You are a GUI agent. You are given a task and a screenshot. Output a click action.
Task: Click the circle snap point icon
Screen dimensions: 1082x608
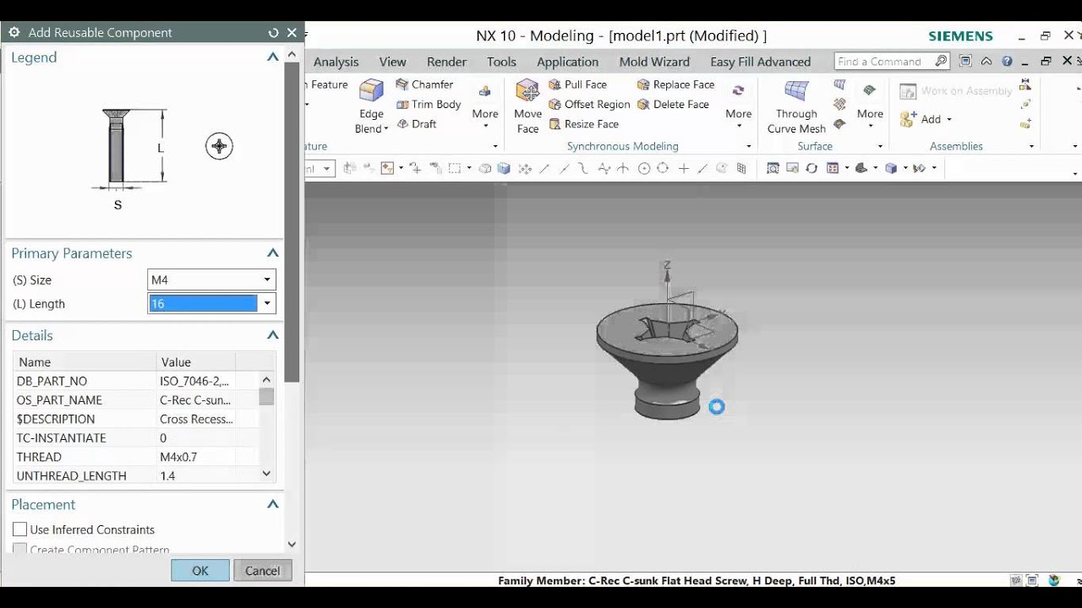[x=643, y=168]
